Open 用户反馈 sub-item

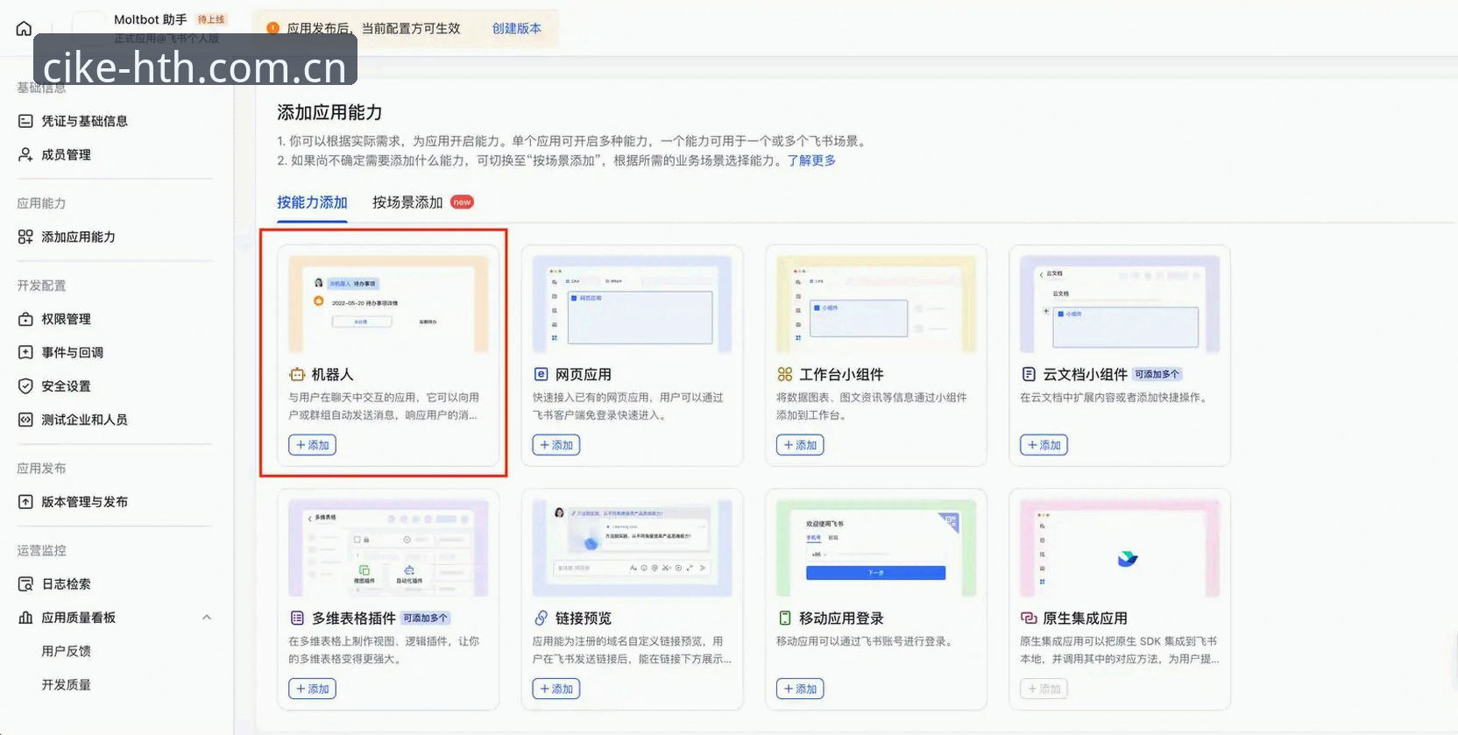click(x=66, y=651)
